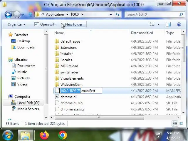Viewport: 188px width, 141px height.
Task: Select VisualElements folder icon
Action: pyautogui.click(x=57, y=78)
